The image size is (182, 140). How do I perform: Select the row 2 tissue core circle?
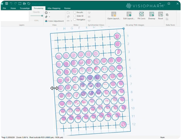tap(118, 44)
